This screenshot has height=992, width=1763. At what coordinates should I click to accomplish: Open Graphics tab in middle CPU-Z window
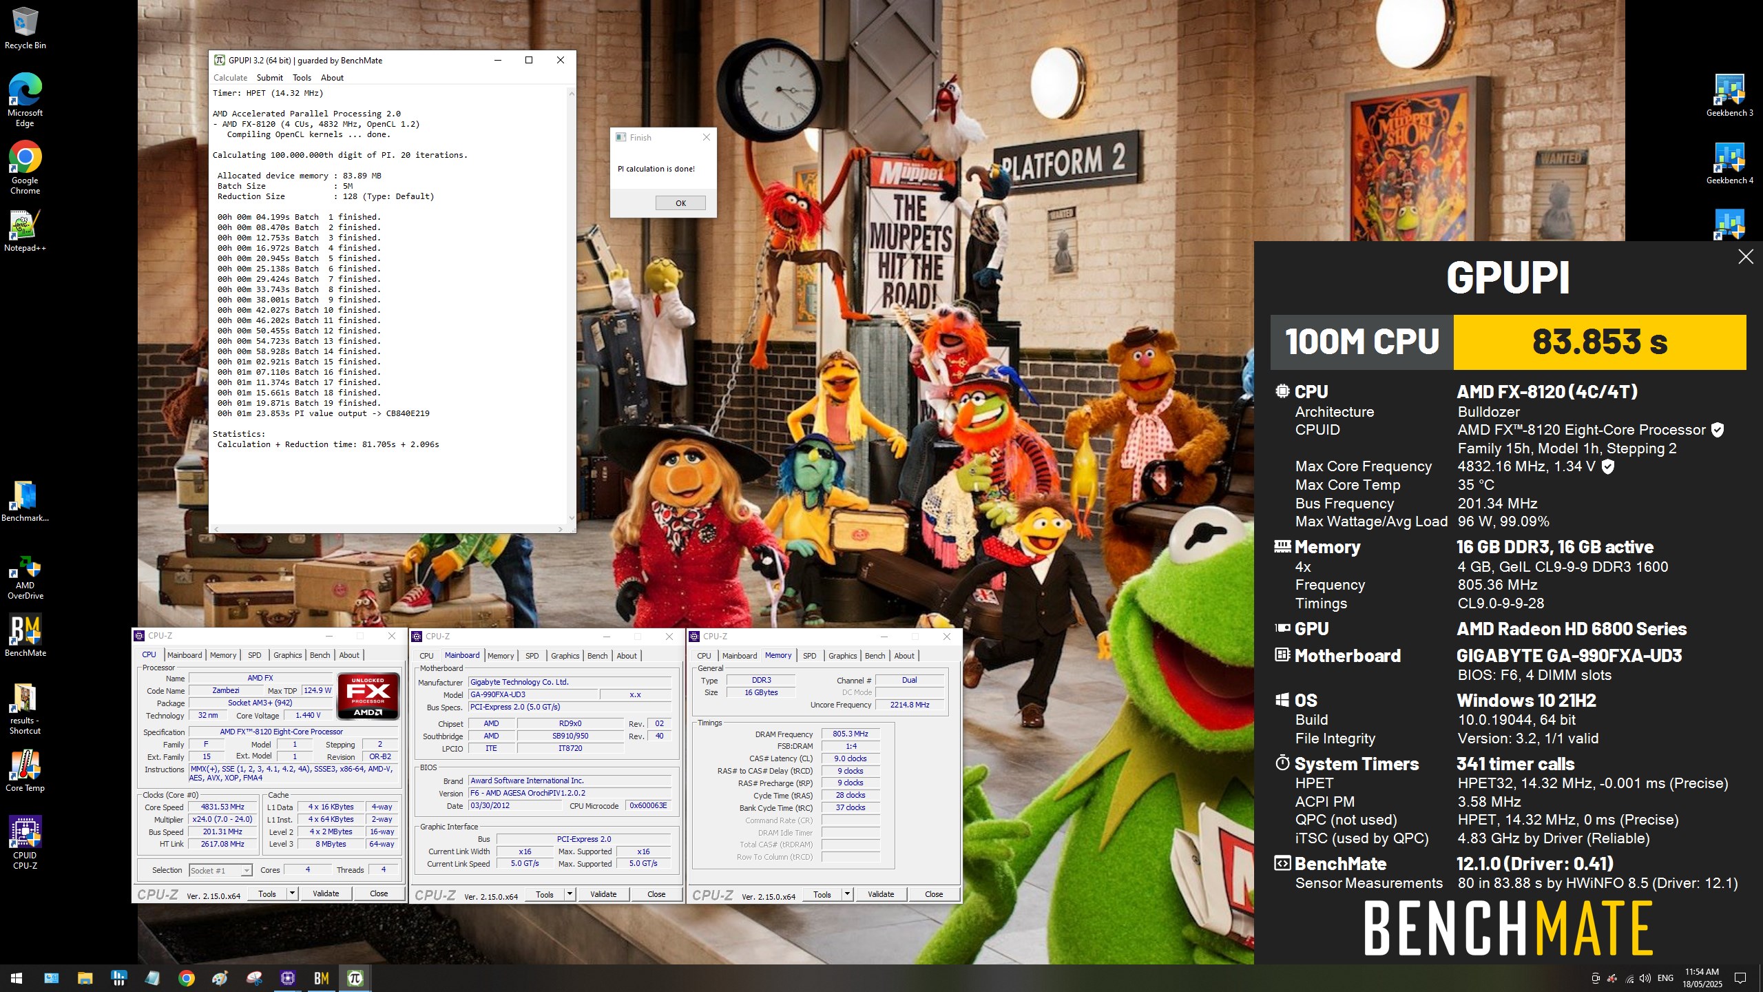click(565, 656)
